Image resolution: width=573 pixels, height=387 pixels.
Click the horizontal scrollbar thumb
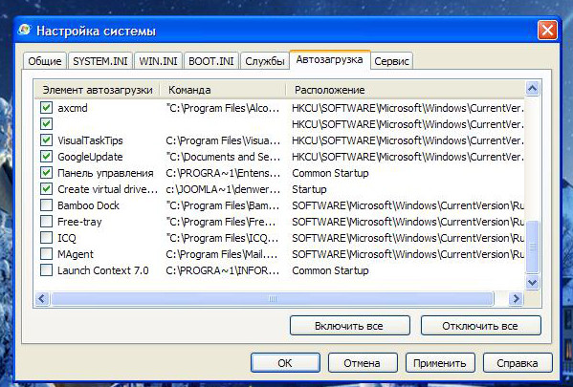point(273,299)
